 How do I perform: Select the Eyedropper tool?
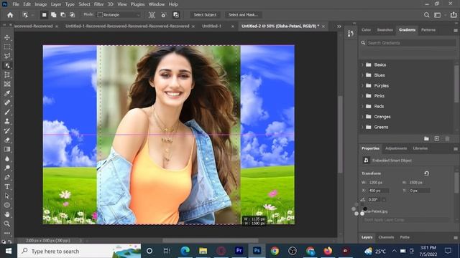point(7,93)
